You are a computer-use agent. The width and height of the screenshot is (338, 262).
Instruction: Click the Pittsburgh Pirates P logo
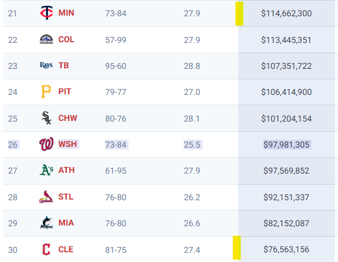[x=46, y=92]
